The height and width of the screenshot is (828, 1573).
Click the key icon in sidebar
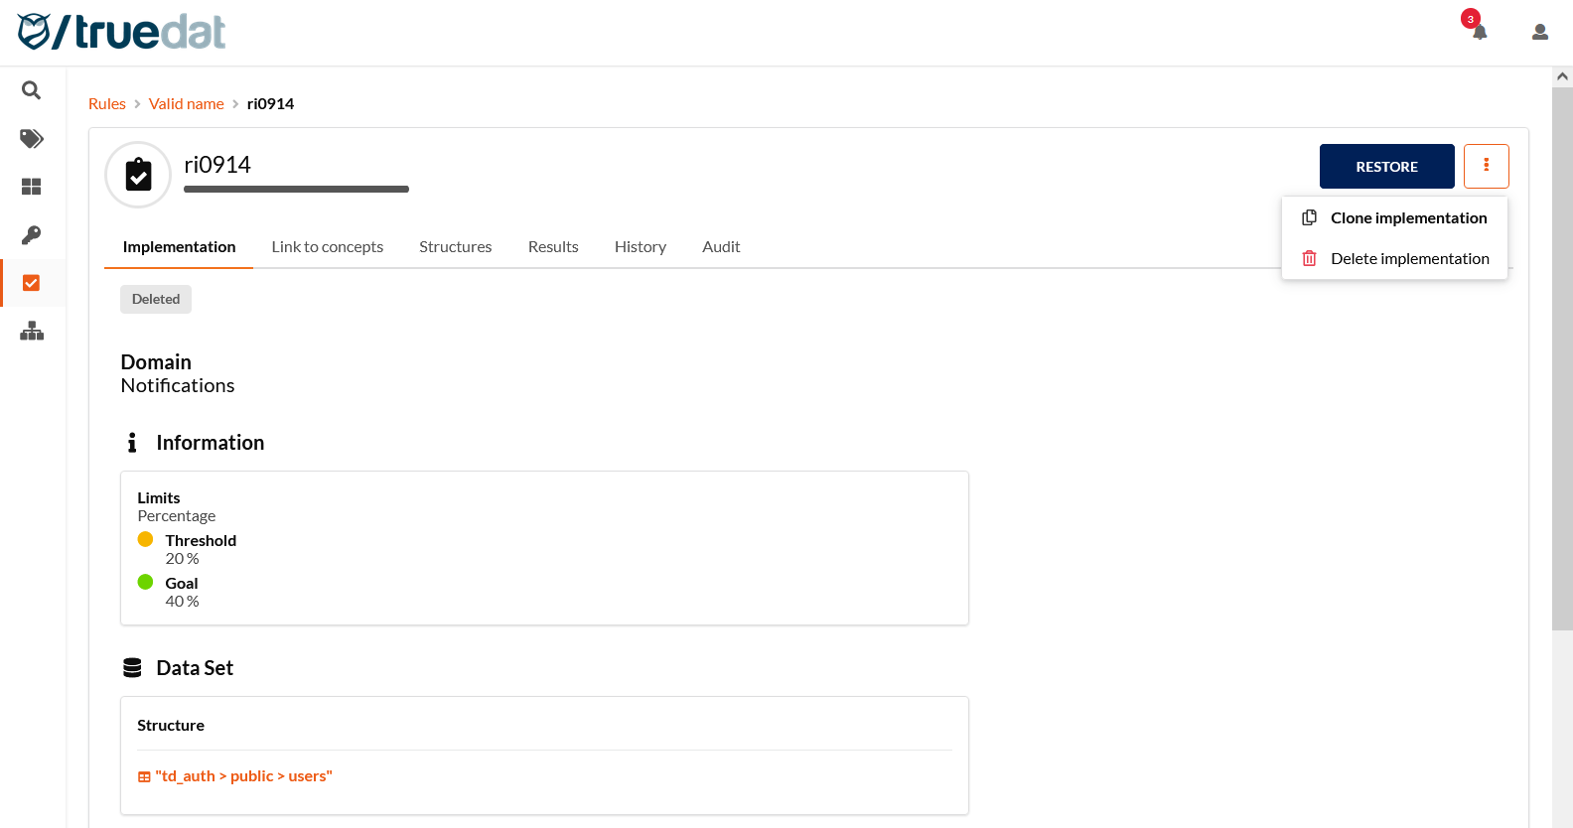(x=32, y=235)
